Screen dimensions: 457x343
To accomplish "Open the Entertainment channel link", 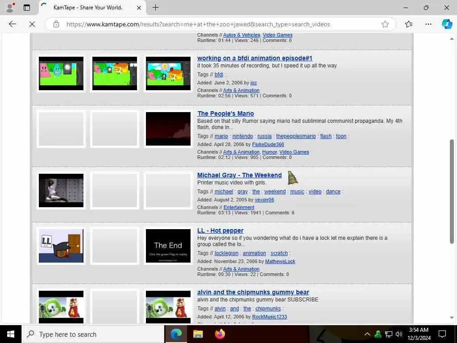I will (x=239, y=207).
